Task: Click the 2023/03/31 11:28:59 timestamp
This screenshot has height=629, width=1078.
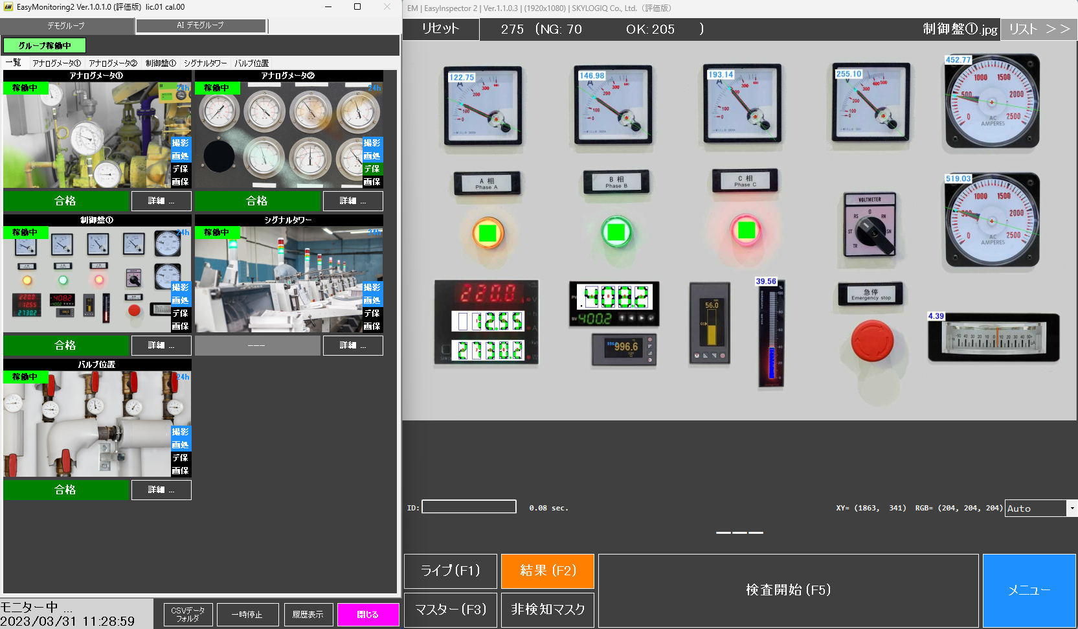Action: (67, 621)
